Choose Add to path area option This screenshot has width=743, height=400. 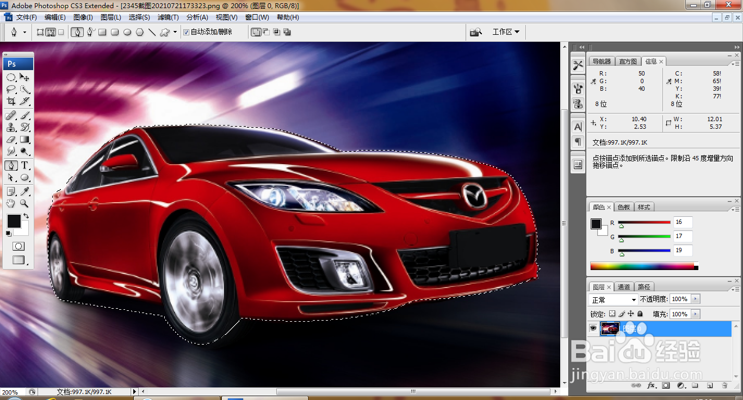[256, 32]
